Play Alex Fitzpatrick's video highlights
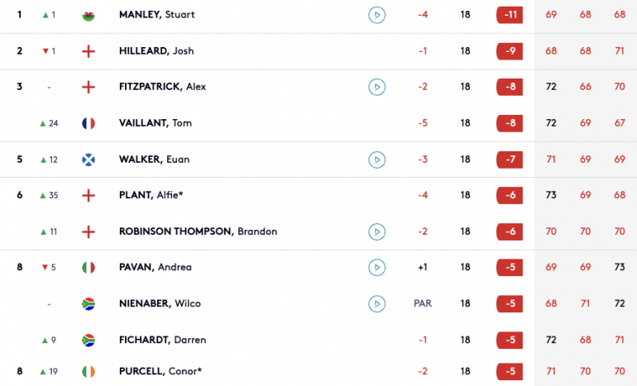The height and width of the screenshot is (386, 637). (376, 87)
